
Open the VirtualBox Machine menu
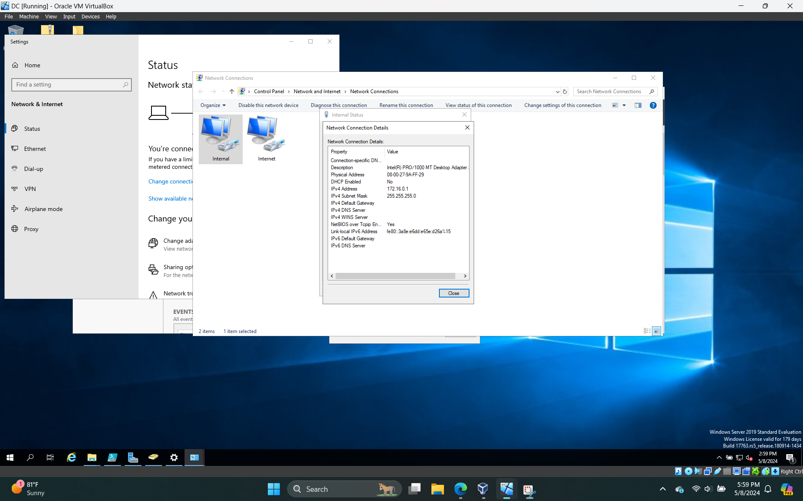tap(29, 16)
